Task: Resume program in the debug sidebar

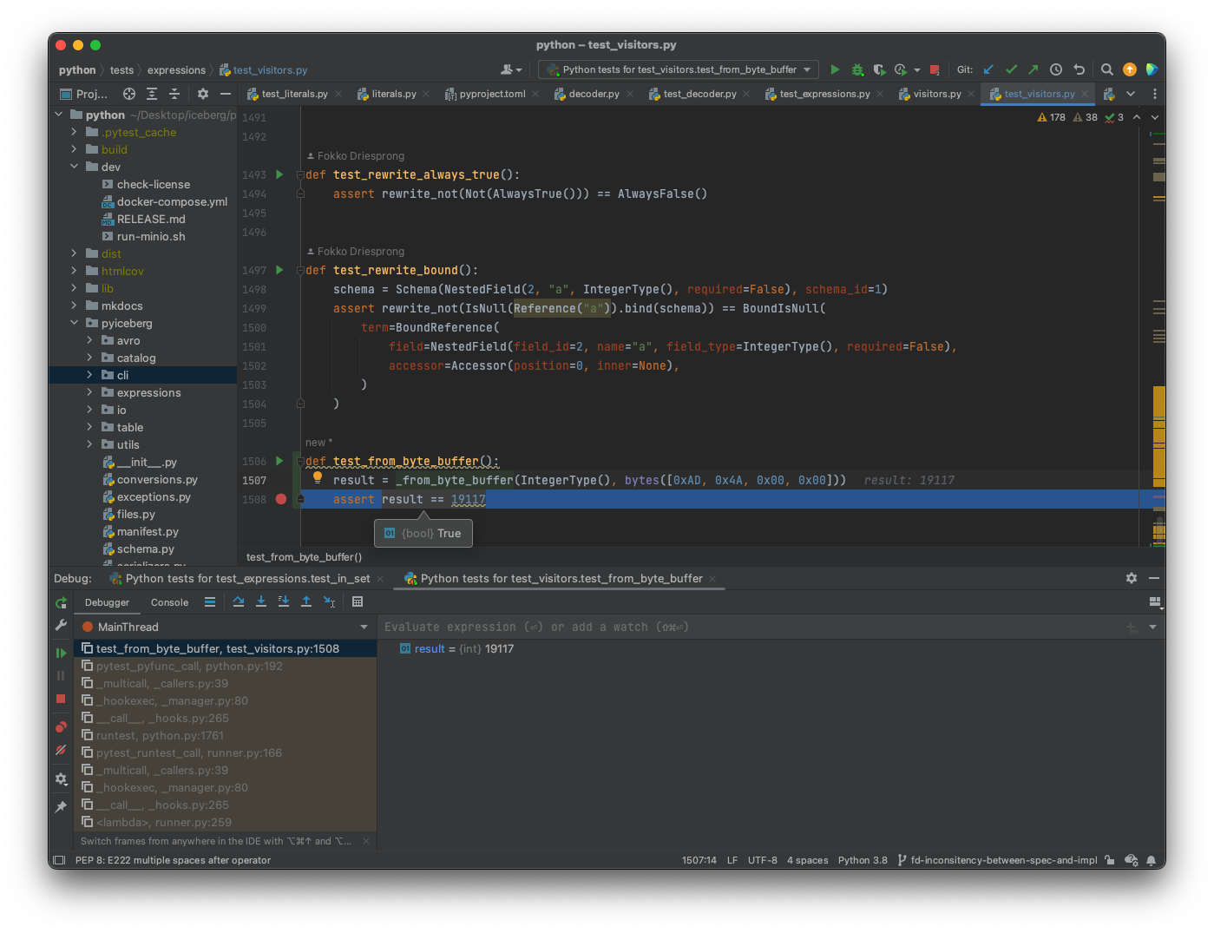Action: 61,653
